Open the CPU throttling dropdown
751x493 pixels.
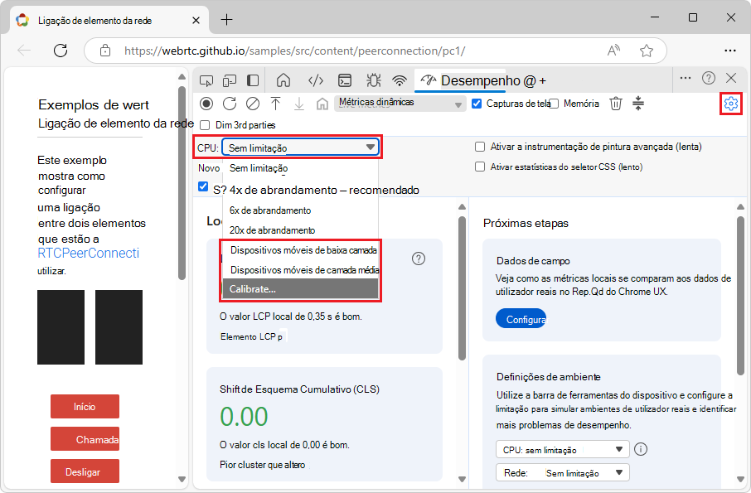(301, 146)
